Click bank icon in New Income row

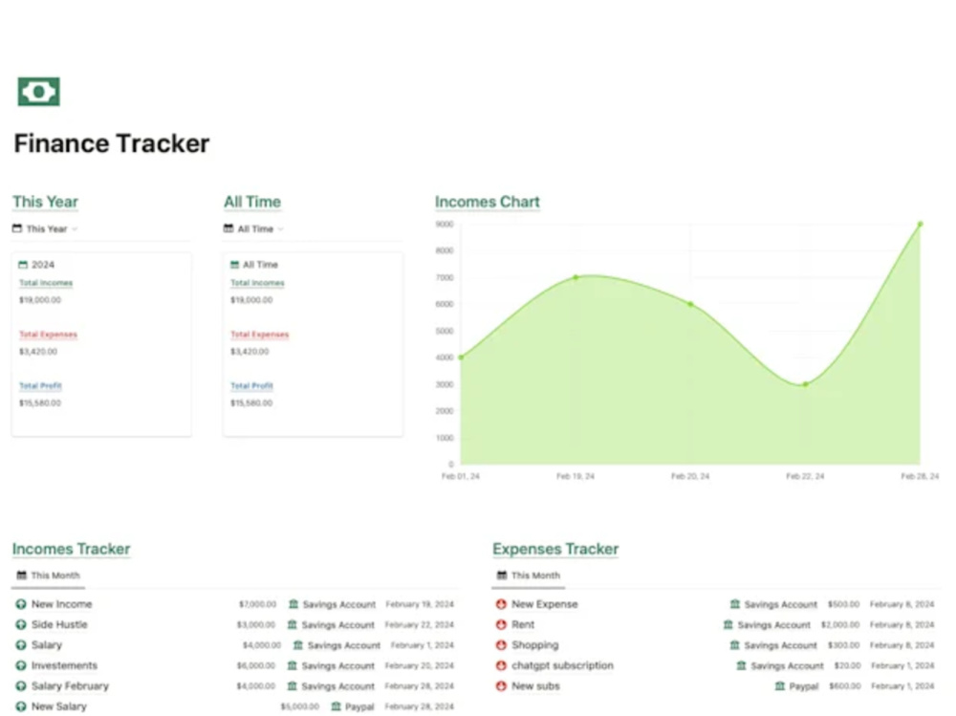point(293,604)
